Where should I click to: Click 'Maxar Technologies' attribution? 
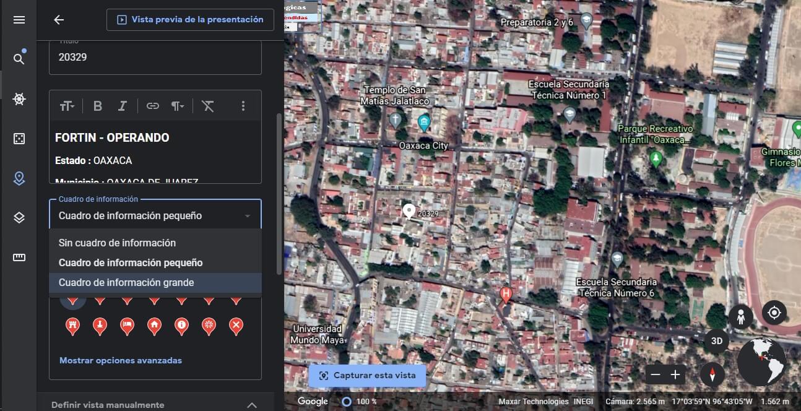[x=534, y=402]
